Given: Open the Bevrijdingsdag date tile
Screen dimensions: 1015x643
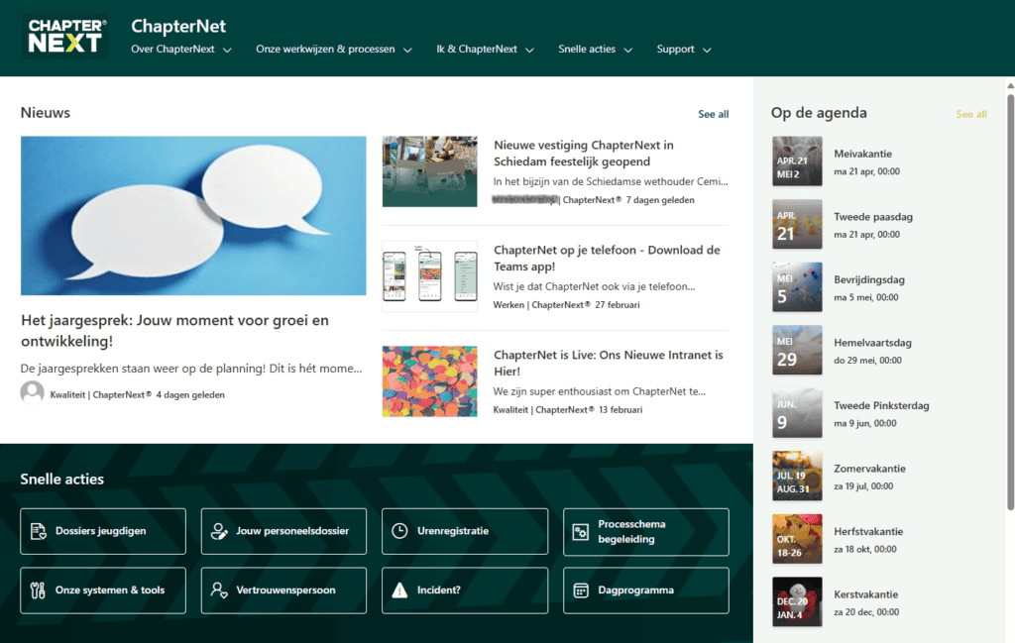Looking at the screenshot, I should point(797,286).
